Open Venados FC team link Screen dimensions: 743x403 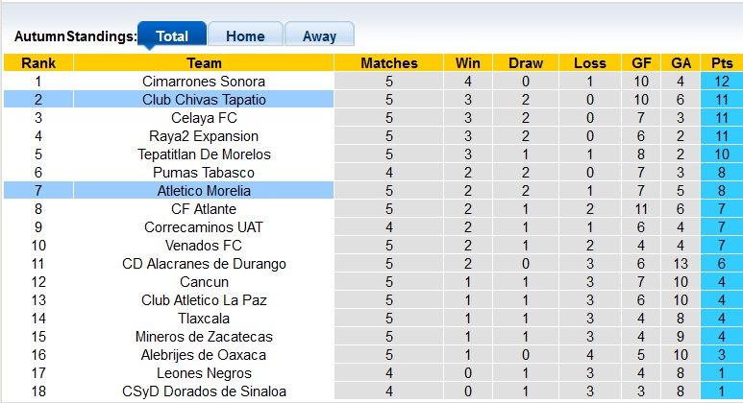tap(204, 246)
